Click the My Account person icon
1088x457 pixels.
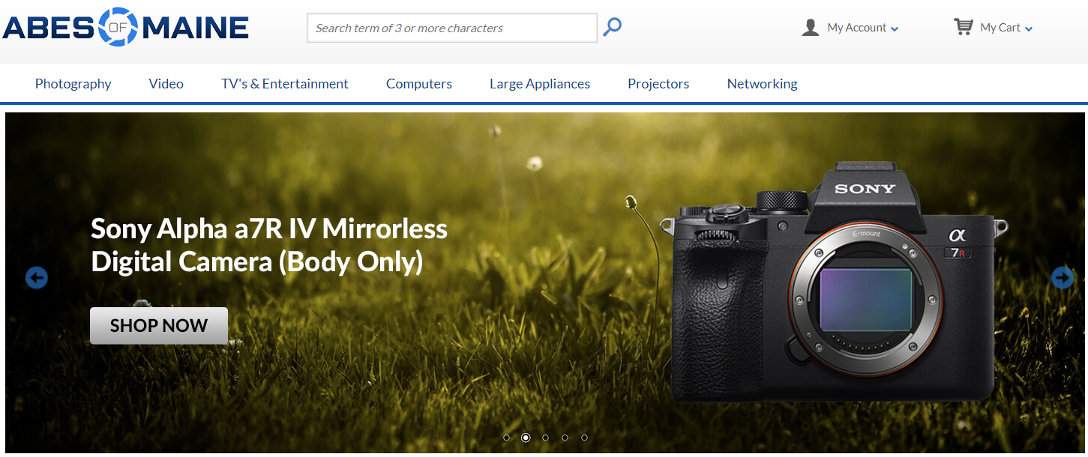[x=810, y=28]
